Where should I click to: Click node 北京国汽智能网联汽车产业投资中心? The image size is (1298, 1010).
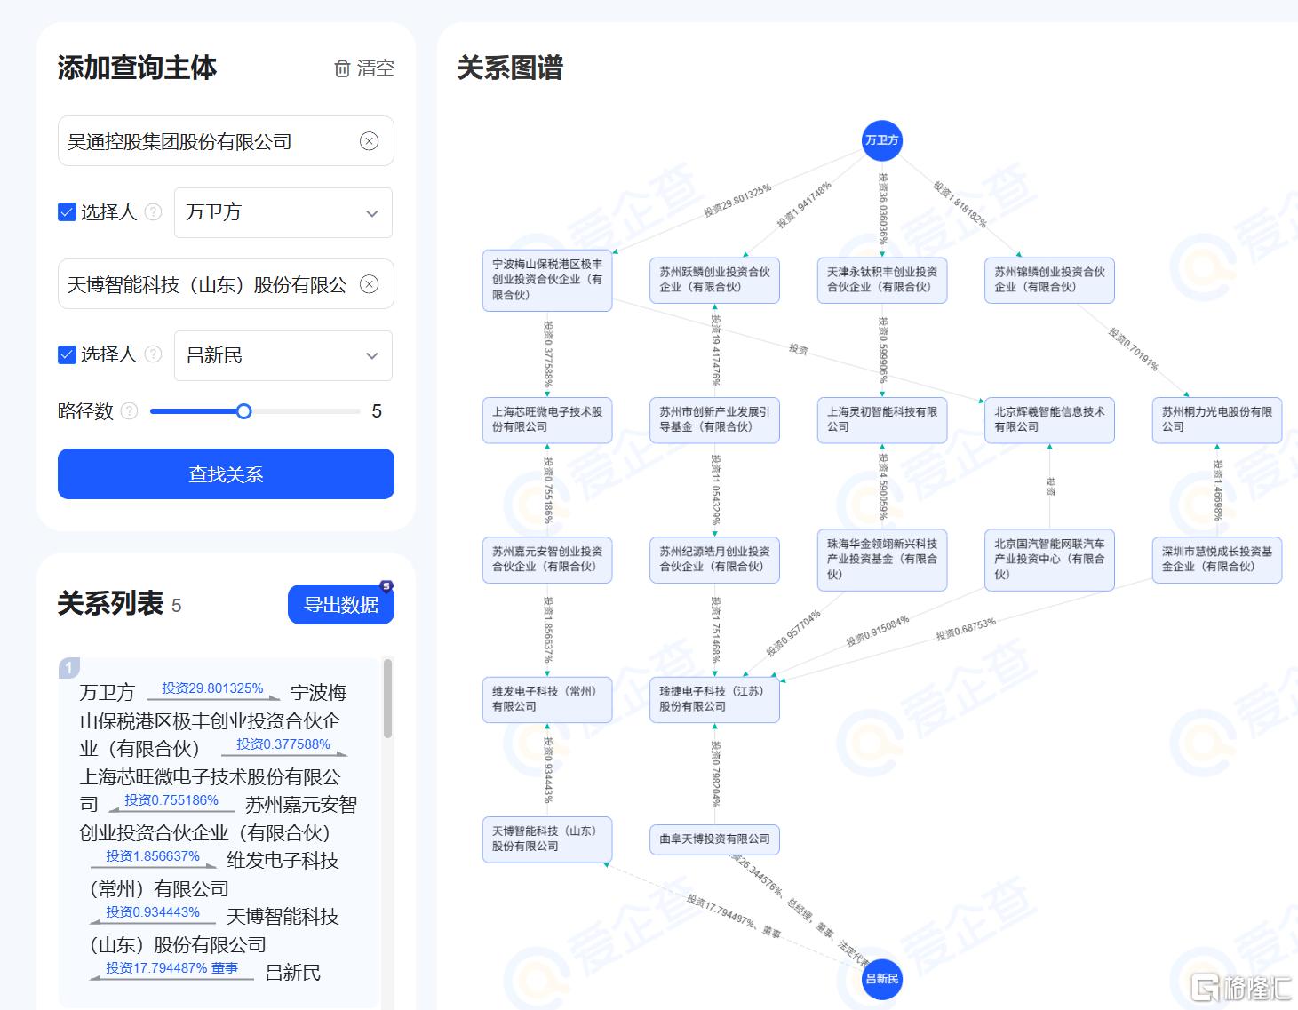[1049, 560]
